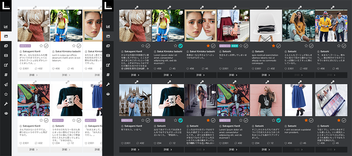Viewport: 352px width, 156px height.
Task: Favorite star on light window mug card
Action: click(x=74, y=121)
